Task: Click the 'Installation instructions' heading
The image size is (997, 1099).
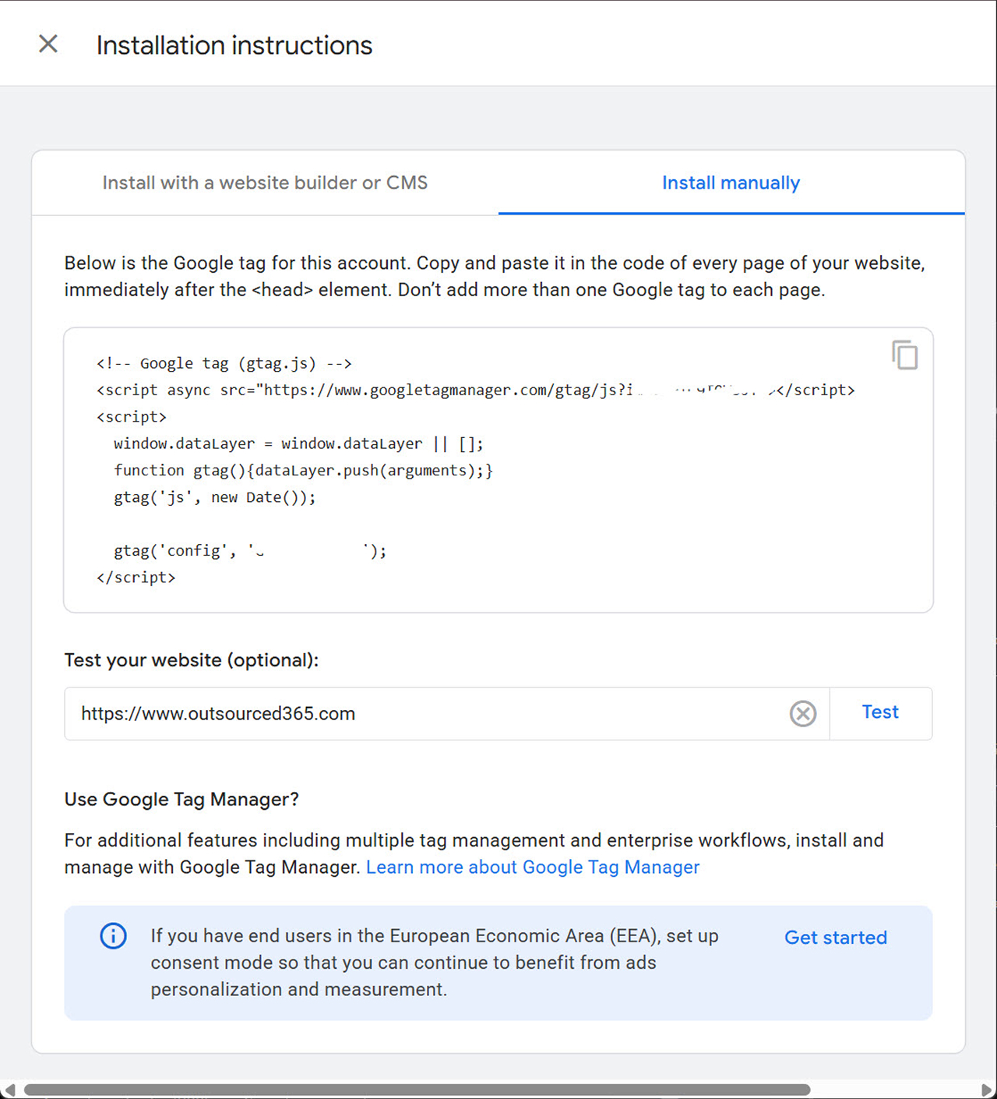Action: point(234,45)
